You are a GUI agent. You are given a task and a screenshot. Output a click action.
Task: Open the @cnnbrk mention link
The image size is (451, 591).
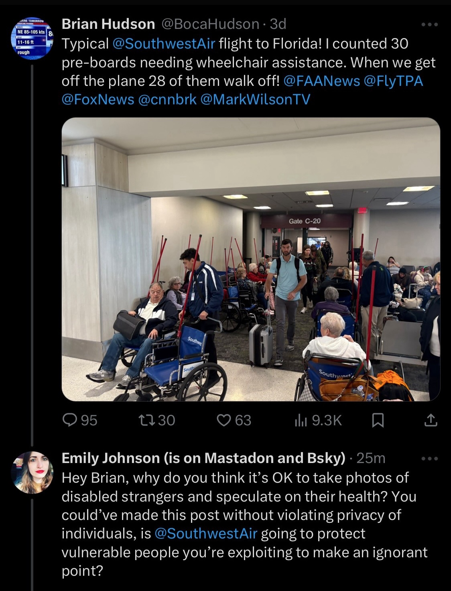pos(167,100)
